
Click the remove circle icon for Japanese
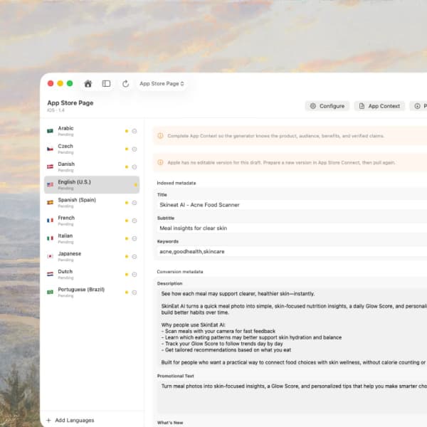click(x=135, y=256)
